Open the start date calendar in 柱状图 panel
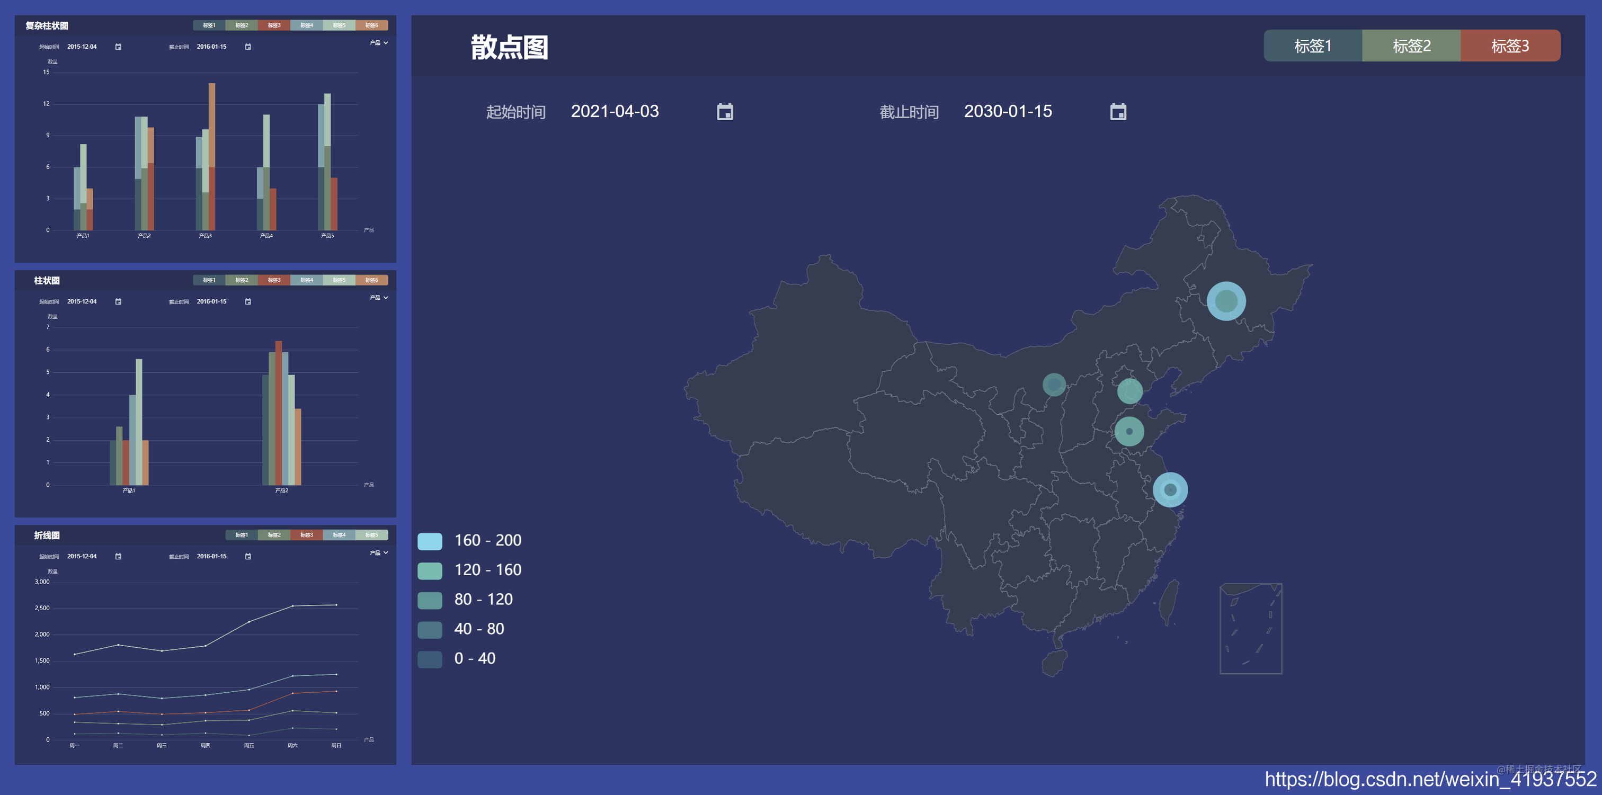 pos(118,301)
